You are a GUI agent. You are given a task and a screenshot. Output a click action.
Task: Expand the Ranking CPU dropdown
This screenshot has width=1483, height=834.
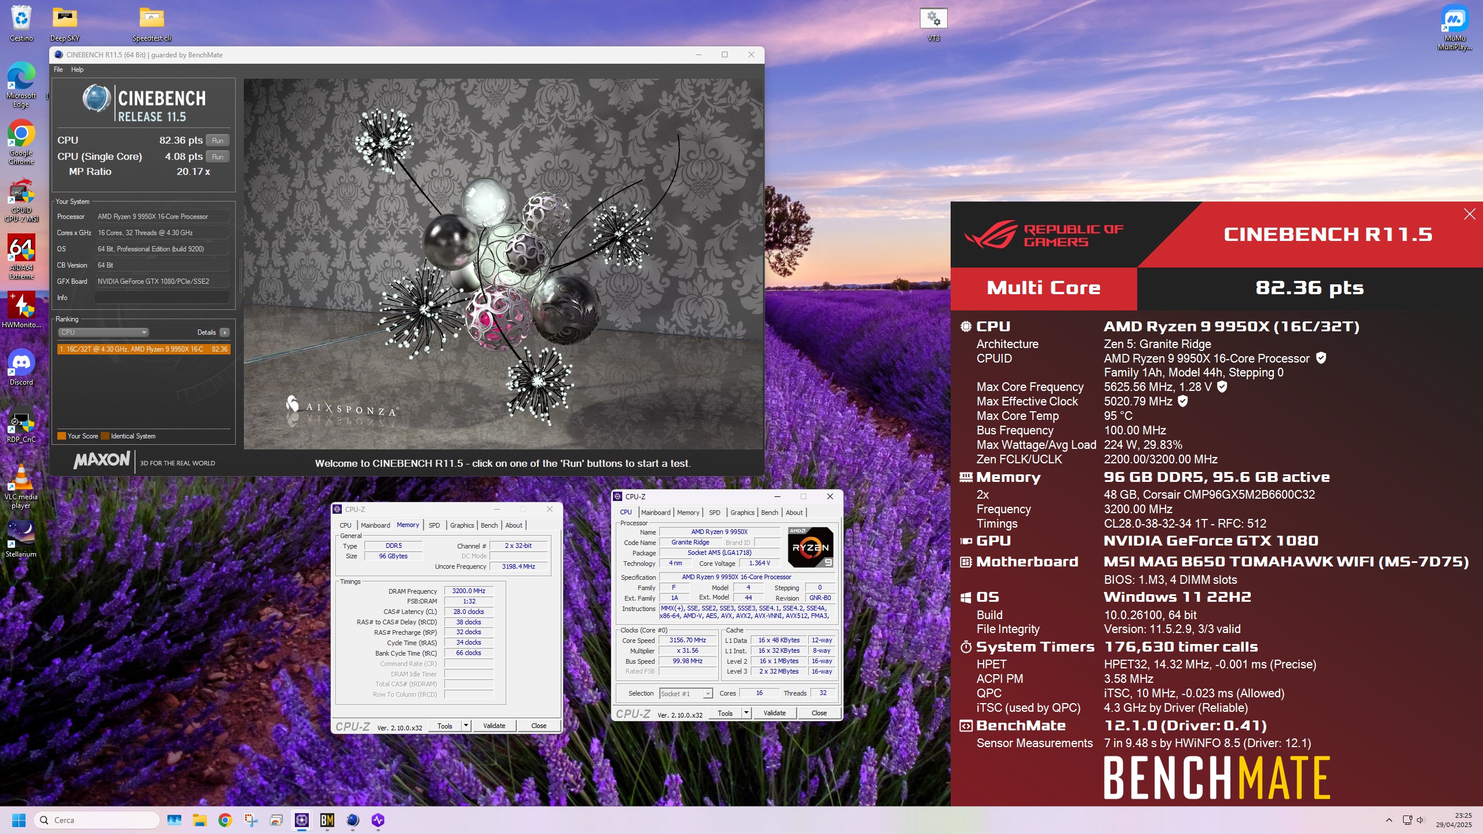pyautogui.click(x=104, y=332)
